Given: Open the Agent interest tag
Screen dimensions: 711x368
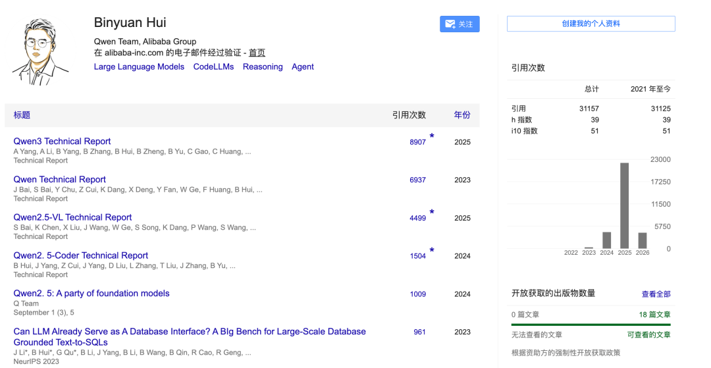Looking at the screenshot, I should [303, 67].
